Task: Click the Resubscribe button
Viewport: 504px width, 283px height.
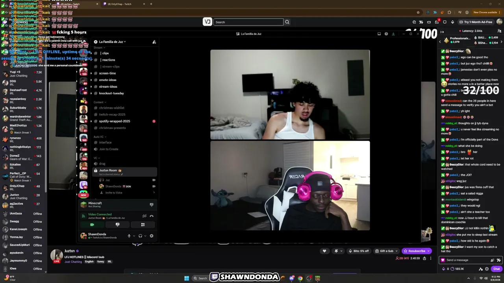Action: coord(417,251)
